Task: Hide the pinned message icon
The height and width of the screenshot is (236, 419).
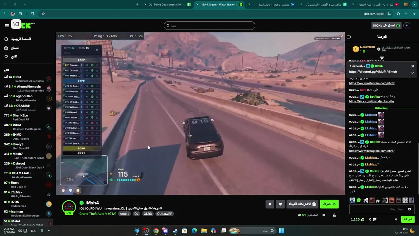Action: pos(412,66)
